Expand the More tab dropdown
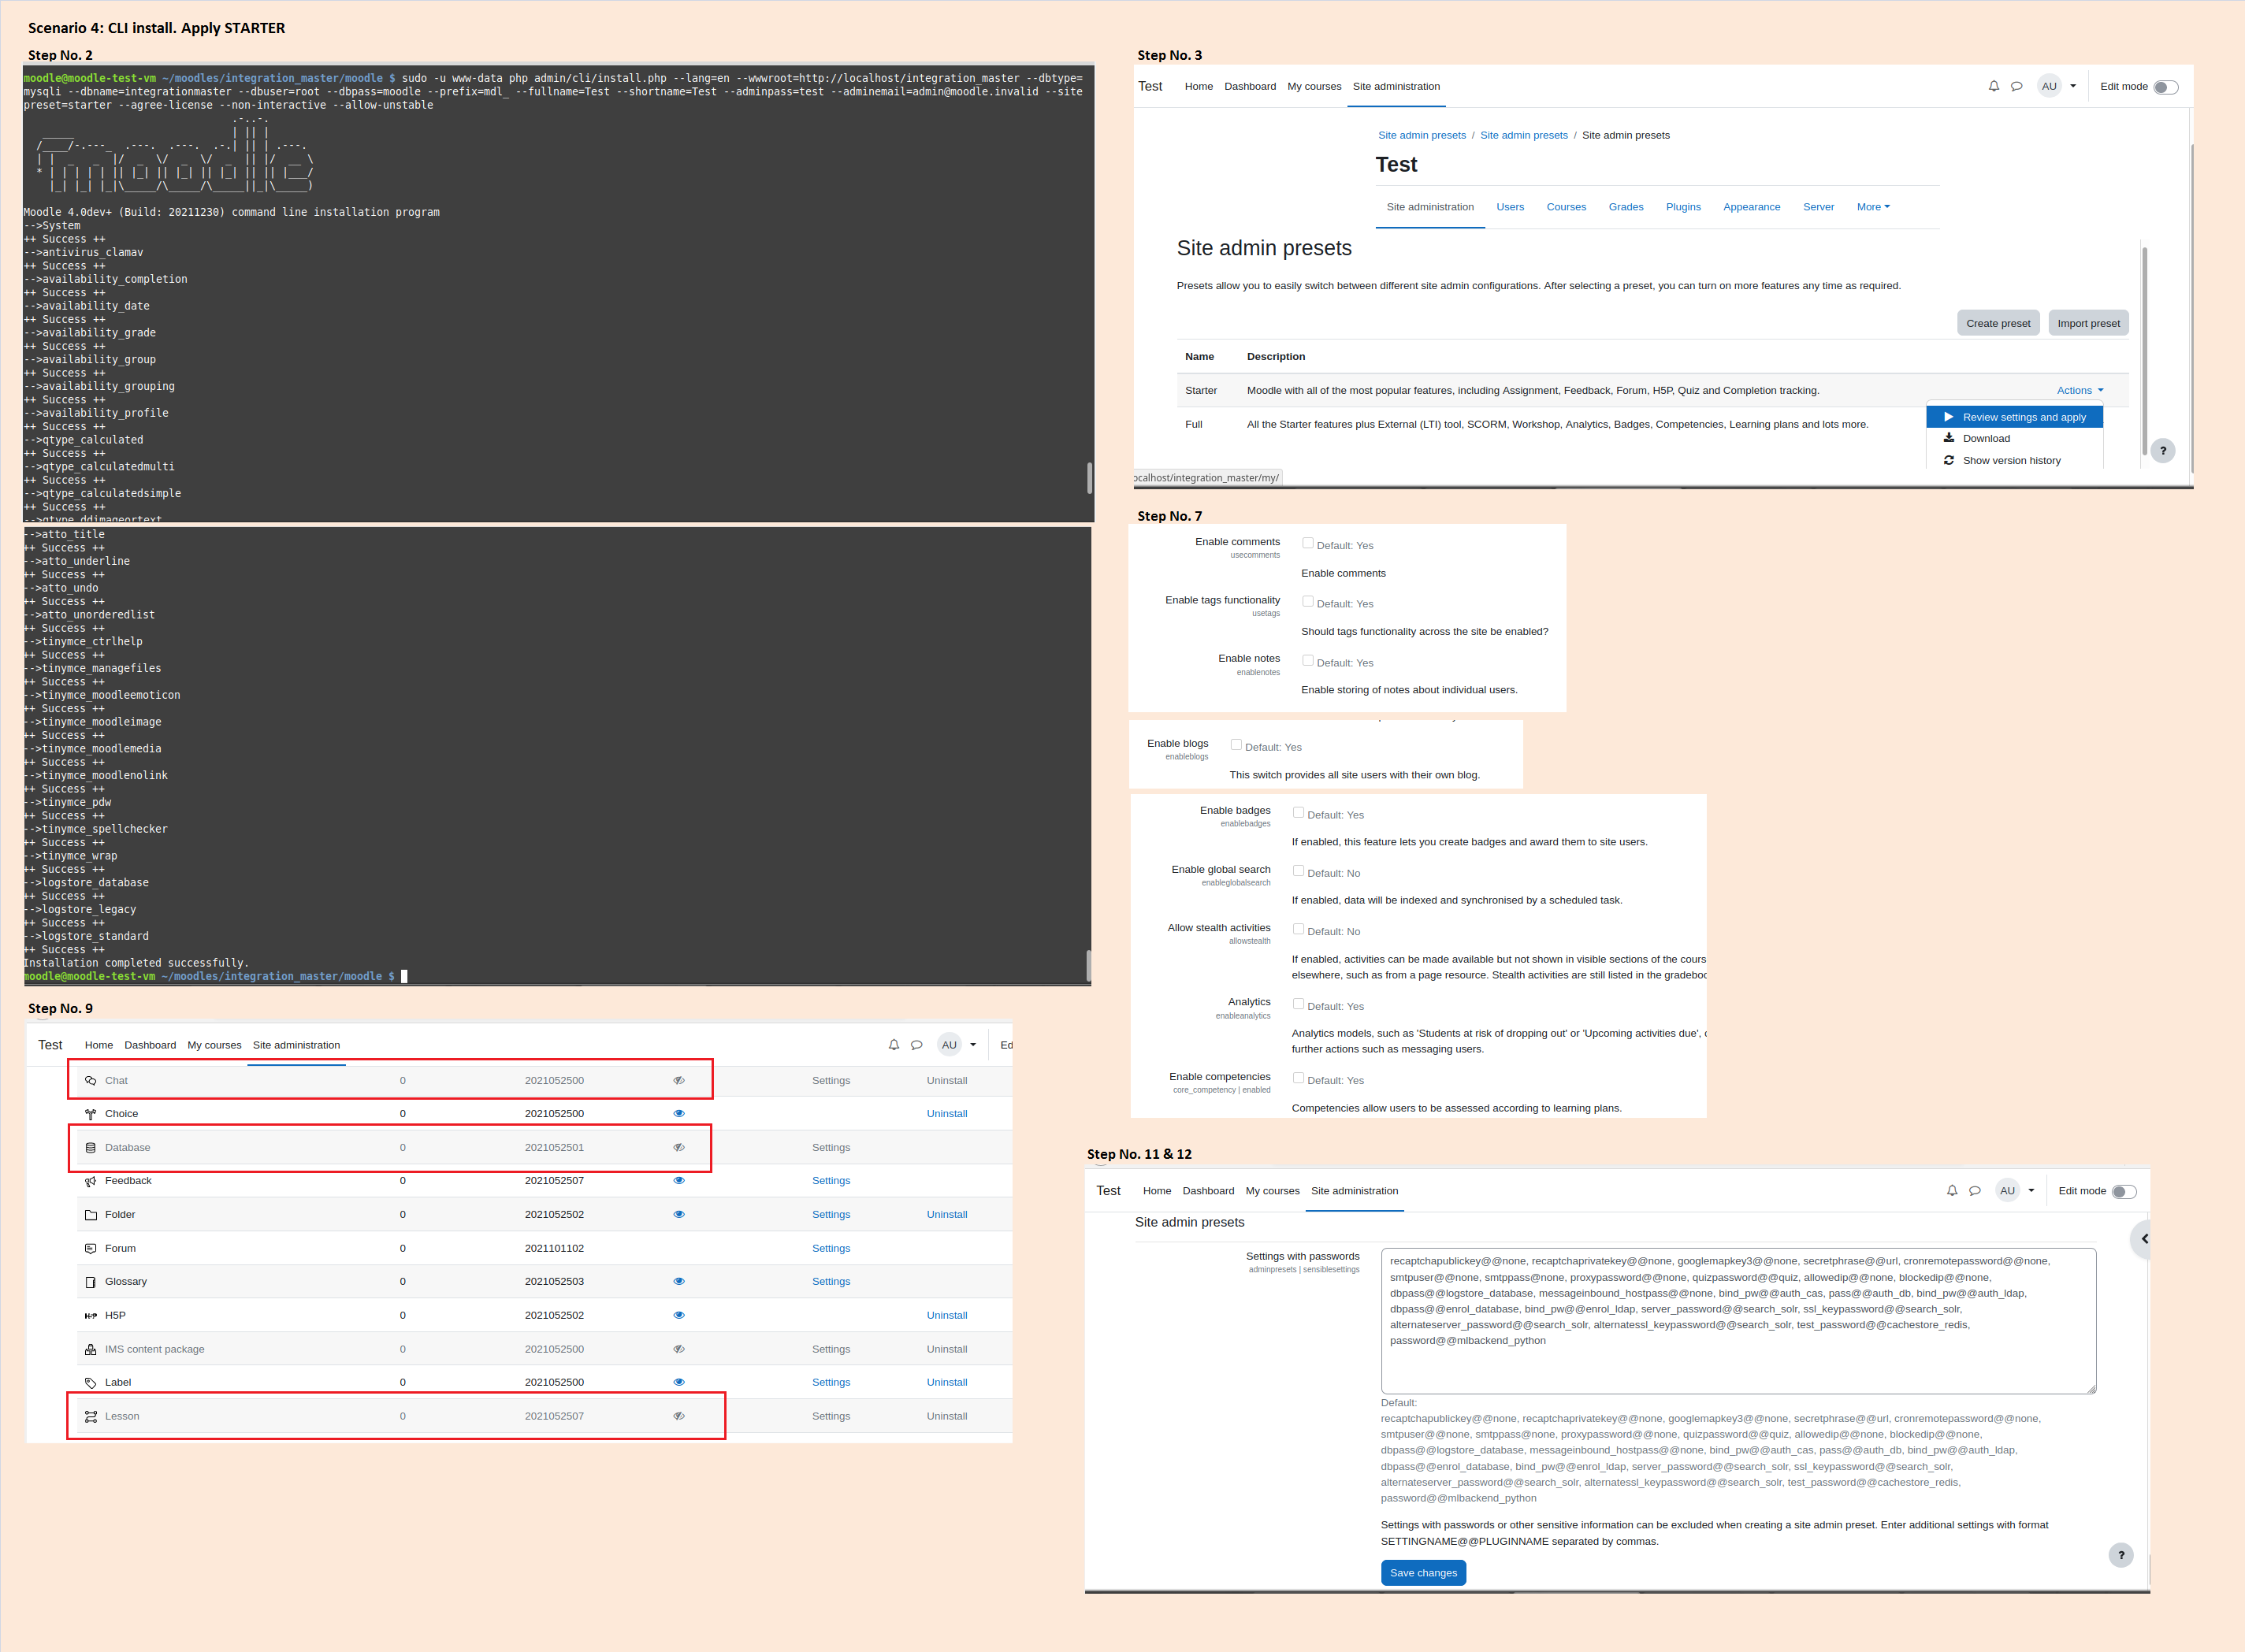Screen dimensions: 2245x1652 click(x=1873, y=207)
